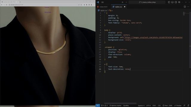Click the 'background-size: cover;' line
This screenshot has width=191, height=107.
(x=119, y=40)
